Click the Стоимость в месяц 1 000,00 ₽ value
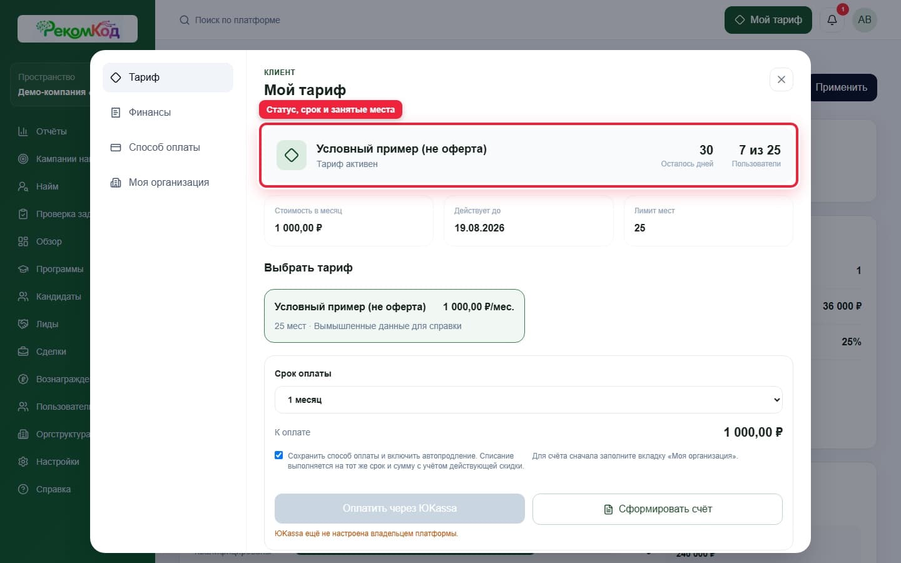The height and width of the screenshot is (563, 901). point(298,228)
